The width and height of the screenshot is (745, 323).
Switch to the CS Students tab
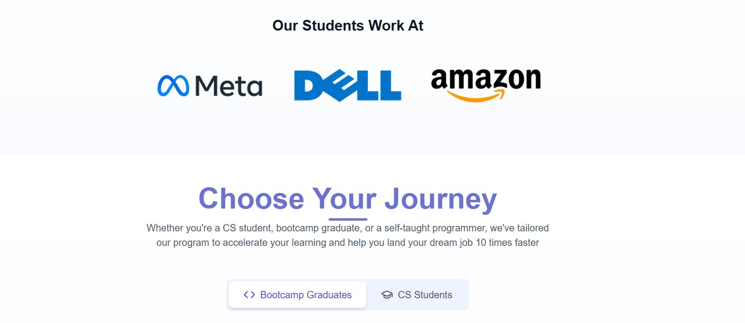pos(417,295)
